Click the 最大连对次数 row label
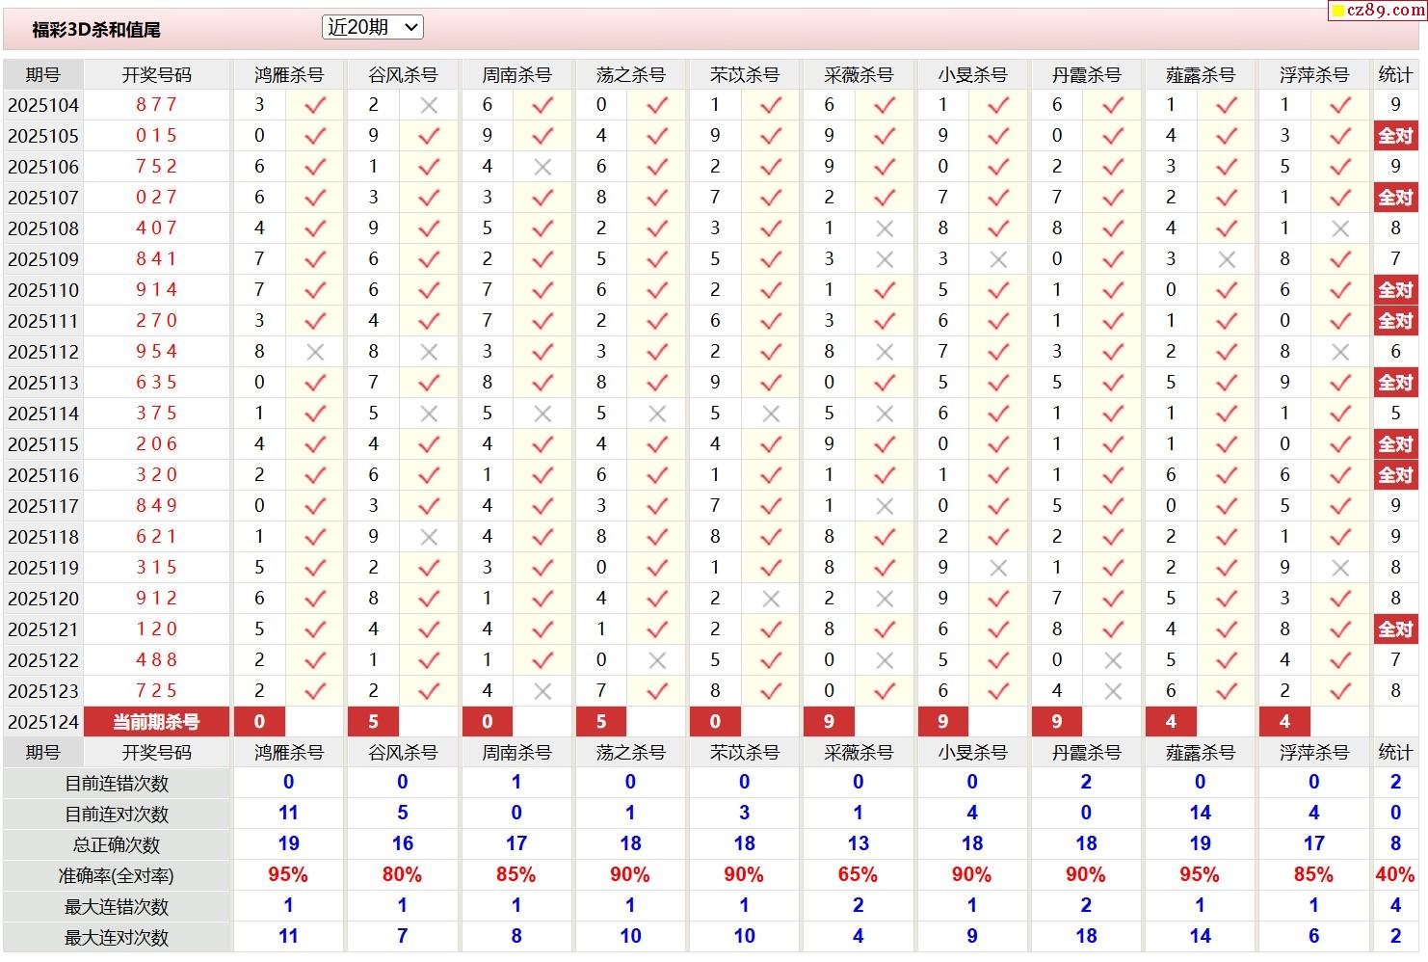Image resolution: width=1428 pixels, height=962 pixels. click(117, 938)
